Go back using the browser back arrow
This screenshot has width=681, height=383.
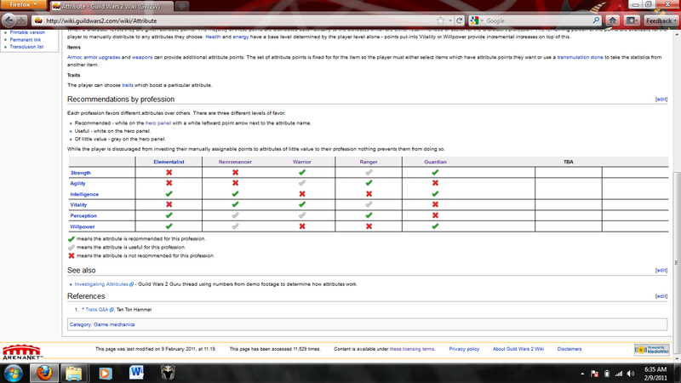pyautogui.click(x=9, y=20)
